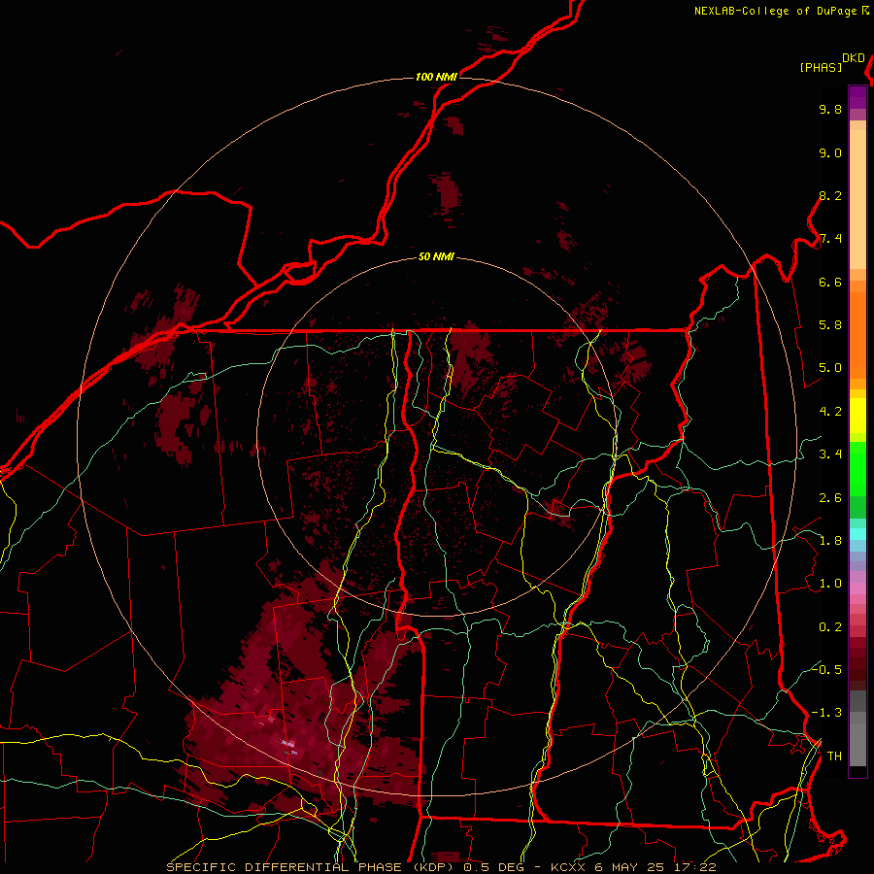874x874 pixels.
Task: Click the 5.8 value on the scale
Action: [830, 325]
